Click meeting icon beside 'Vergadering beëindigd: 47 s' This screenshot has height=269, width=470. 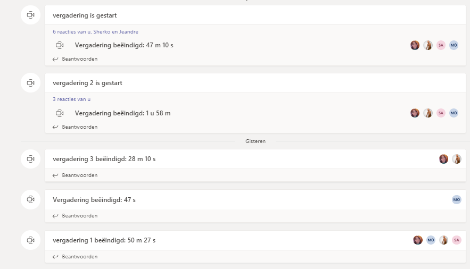tap(30, 199)
